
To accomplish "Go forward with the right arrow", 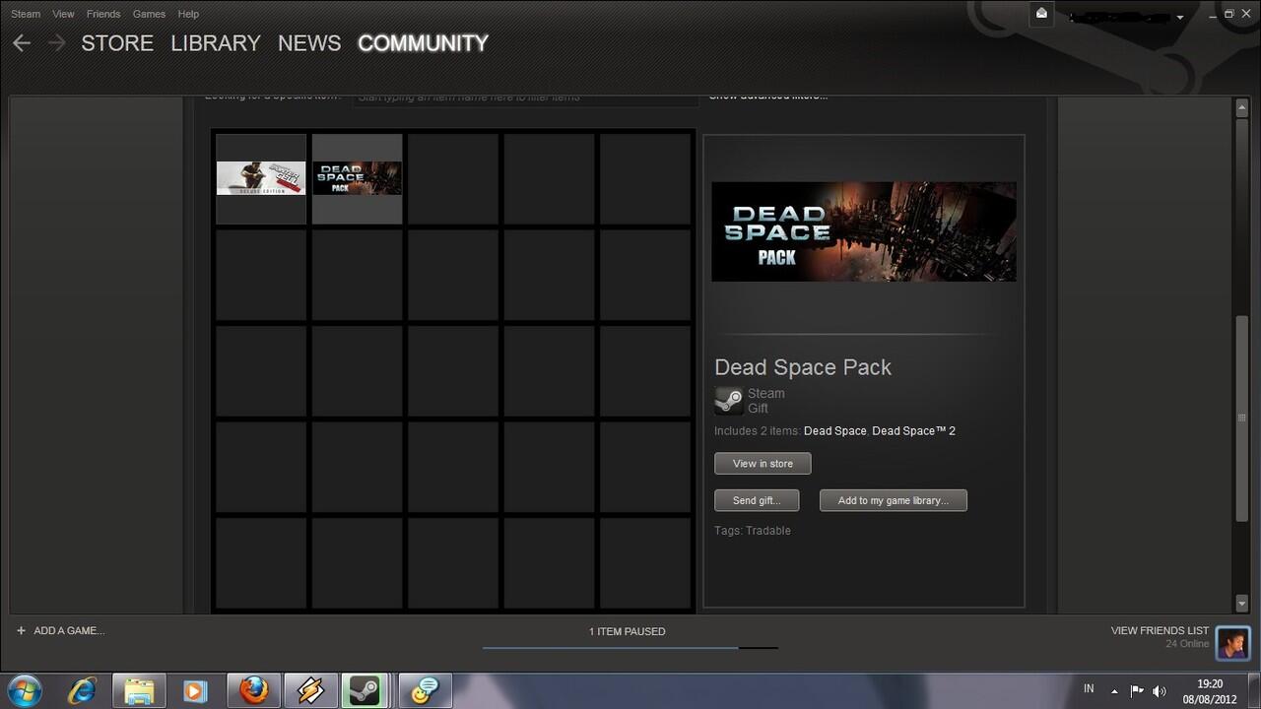I will pyautogui.click(x=57, y=43).
